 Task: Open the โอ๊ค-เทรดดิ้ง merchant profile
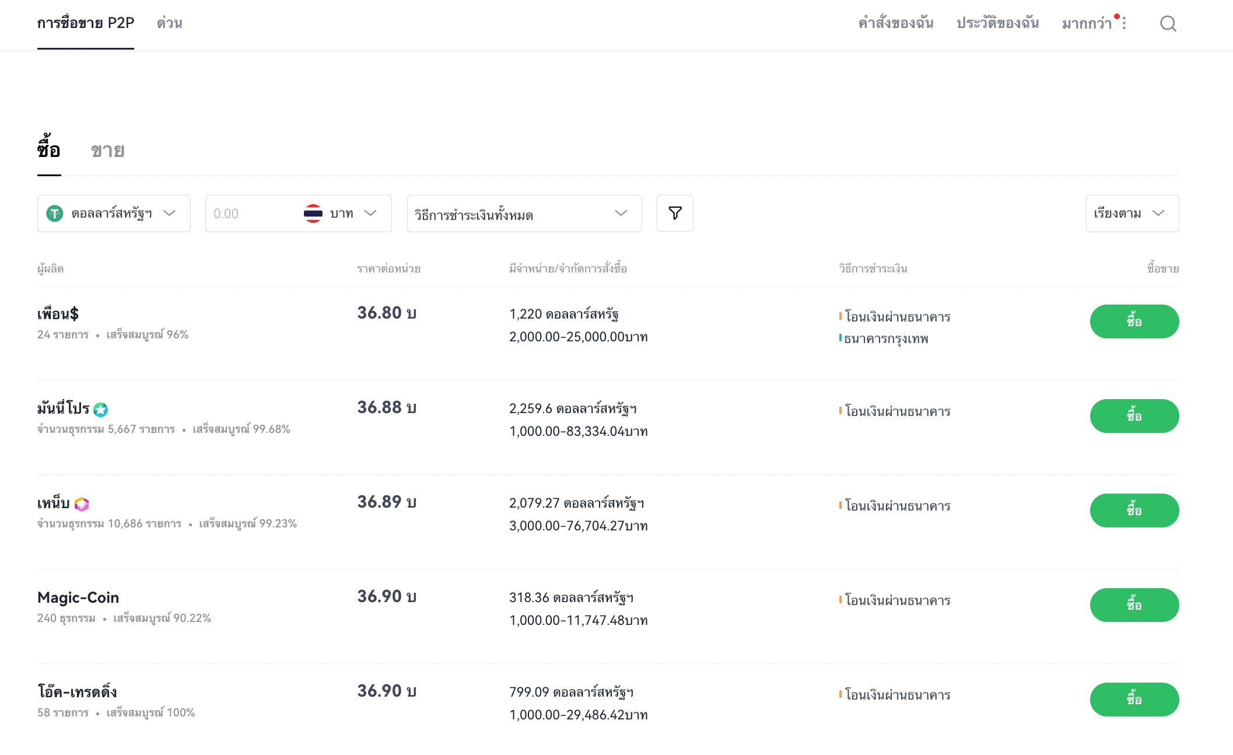point(77,692)
